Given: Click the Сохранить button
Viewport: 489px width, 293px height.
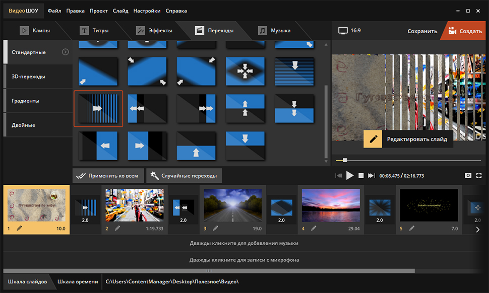Looking at the screenshot, I should click(422, 31).
